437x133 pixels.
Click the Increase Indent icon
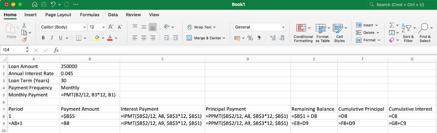(x=175, y=38)
